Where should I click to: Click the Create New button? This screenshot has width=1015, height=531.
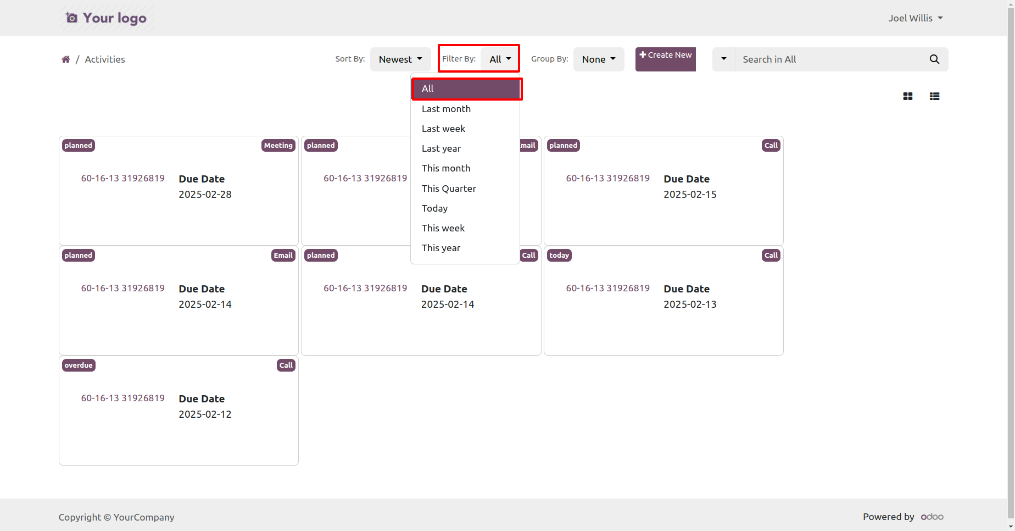coord(666,59)
